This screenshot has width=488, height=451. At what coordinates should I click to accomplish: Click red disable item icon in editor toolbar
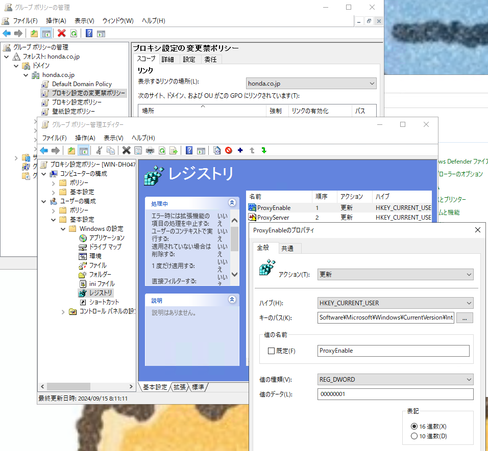(229, 151)
